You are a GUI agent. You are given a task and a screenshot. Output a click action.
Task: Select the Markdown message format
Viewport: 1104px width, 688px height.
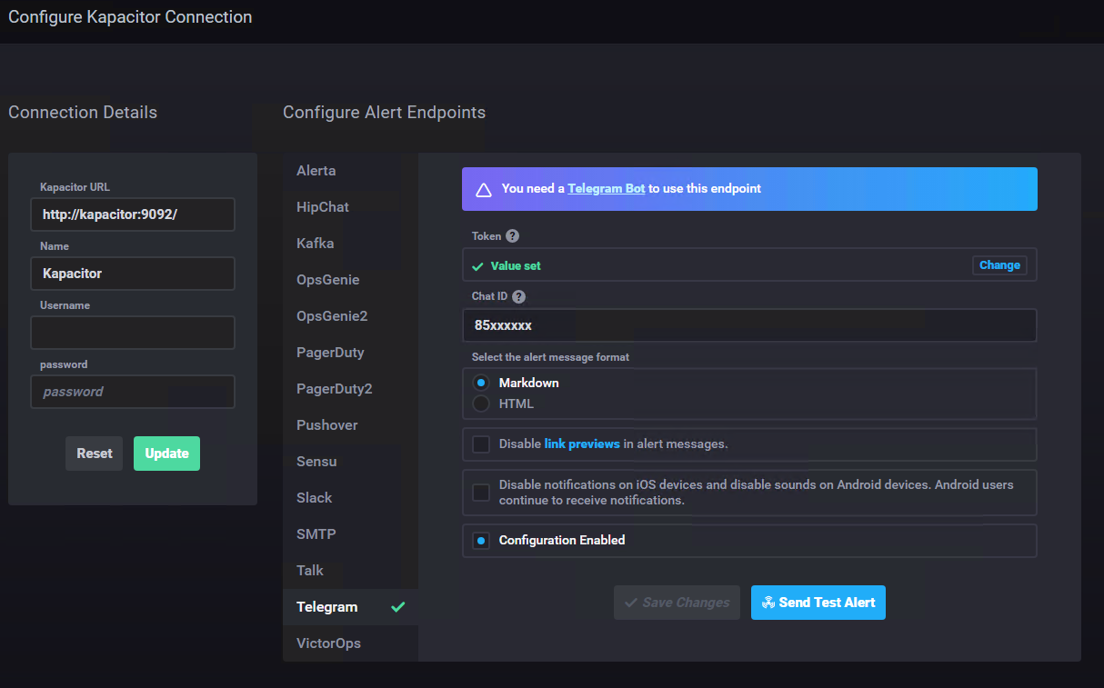(481, 383)
